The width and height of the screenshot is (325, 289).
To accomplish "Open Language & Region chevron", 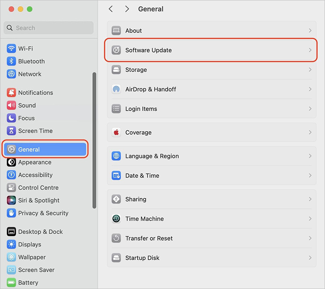I will click(310, 156).
